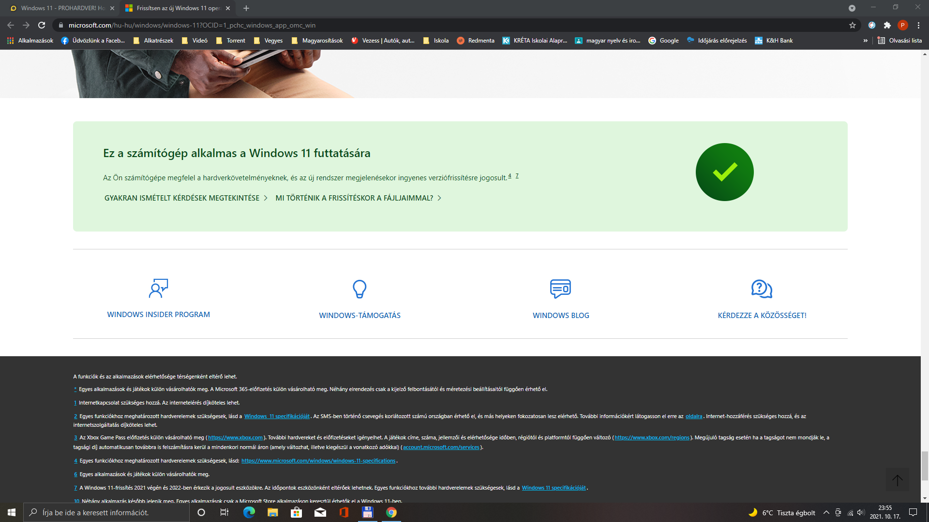Open the windows-11-specifications URL link
Viewport: 929px width, 522px height.
(x=318, y=461)
